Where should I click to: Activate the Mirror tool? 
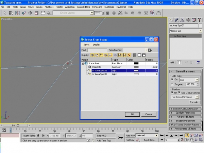point(17,13)
